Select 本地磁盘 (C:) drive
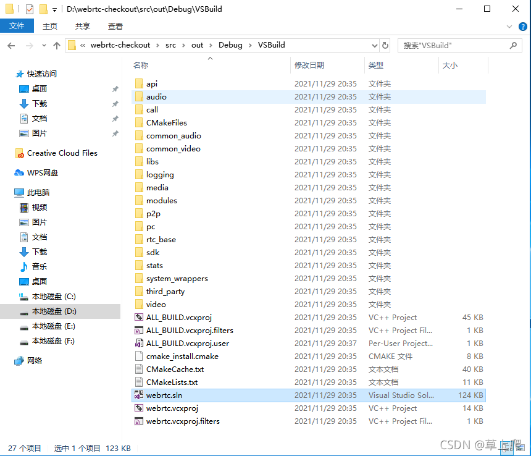 tap(54, 297)
